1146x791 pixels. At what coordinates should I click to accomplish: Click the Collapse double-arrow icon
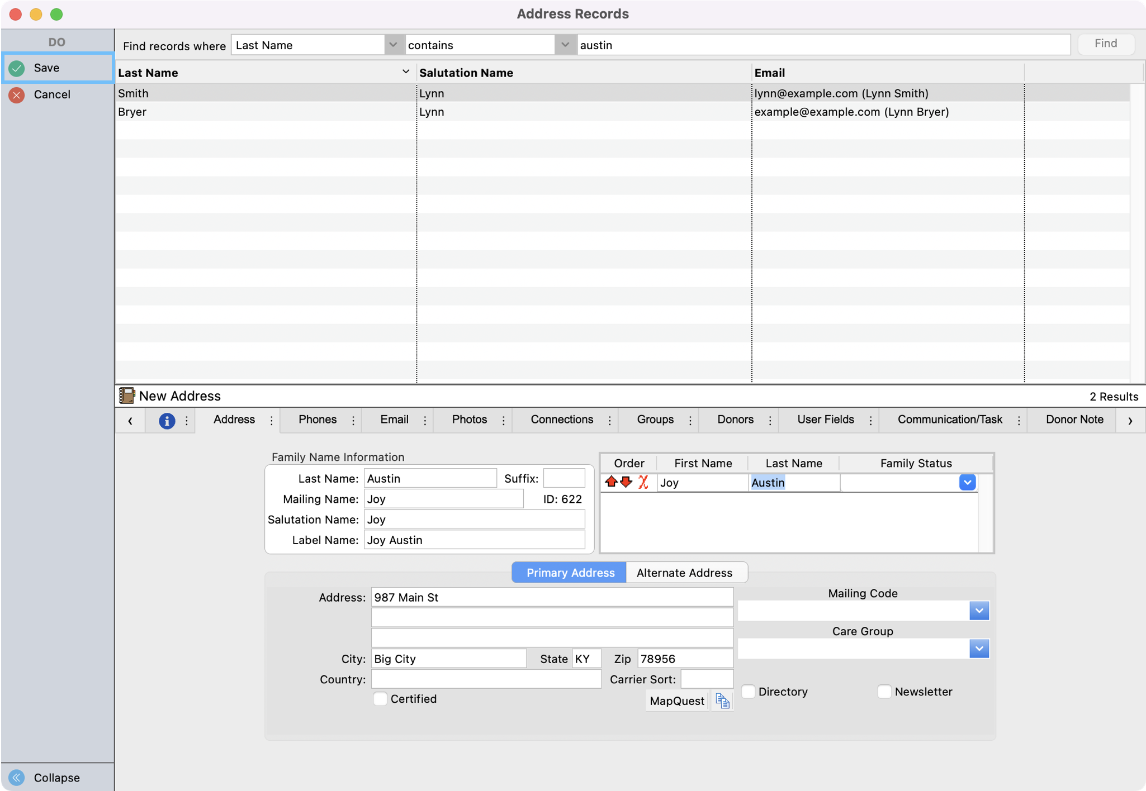(x=17, y=777)
